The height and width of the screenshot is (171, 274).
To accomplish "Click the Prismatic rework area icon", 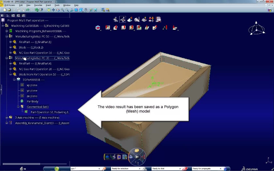I will pyautogui.click(x=98, y=28).
